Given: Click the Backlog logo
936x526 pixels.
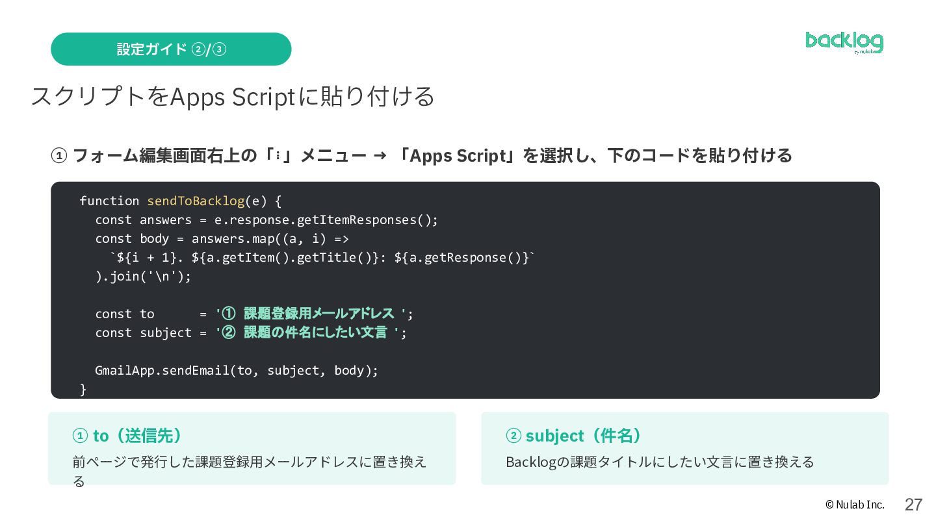Looking at the screenshot, I should 844,43.
